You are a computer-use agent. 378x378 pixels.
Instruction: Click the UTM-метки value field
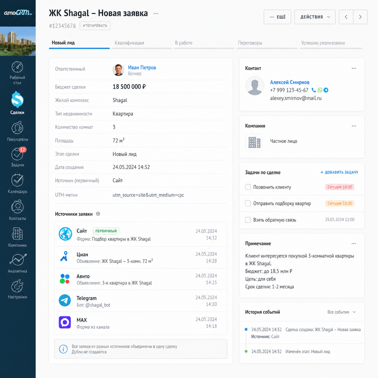pyautogui.click(x=148, y=195)
